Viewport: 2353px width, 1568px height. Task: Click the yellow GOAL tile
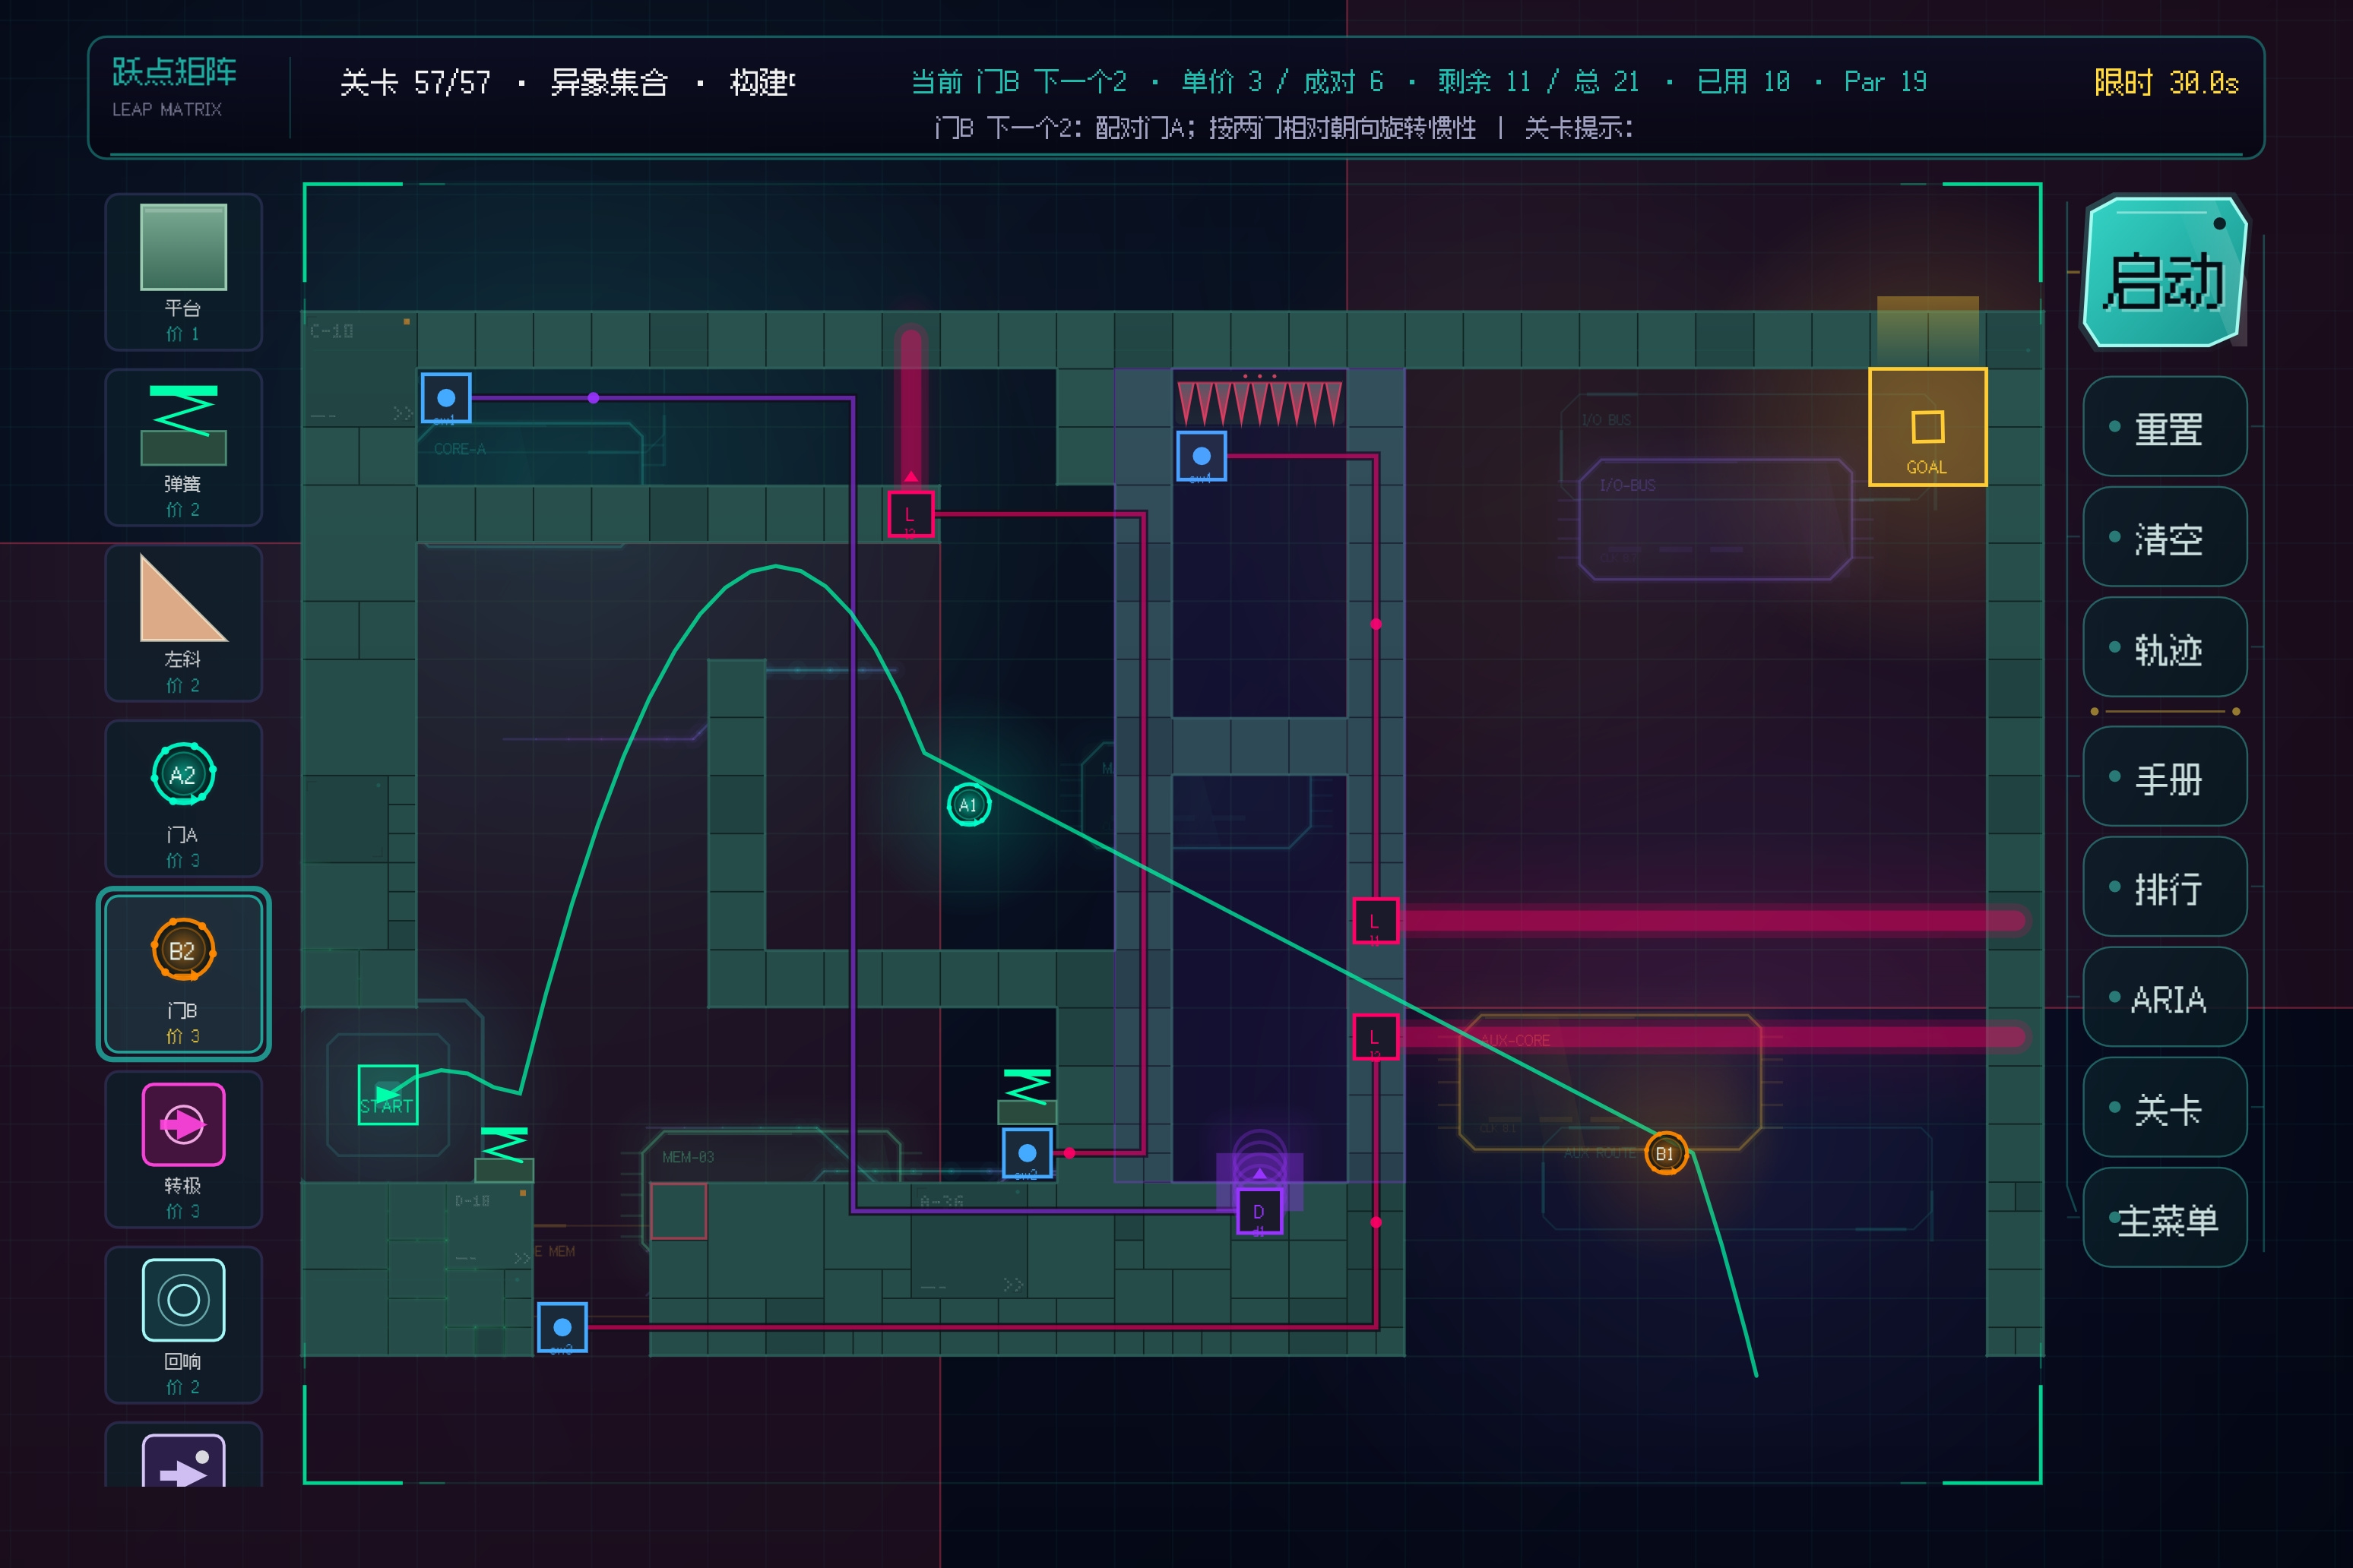point(1928,427)
